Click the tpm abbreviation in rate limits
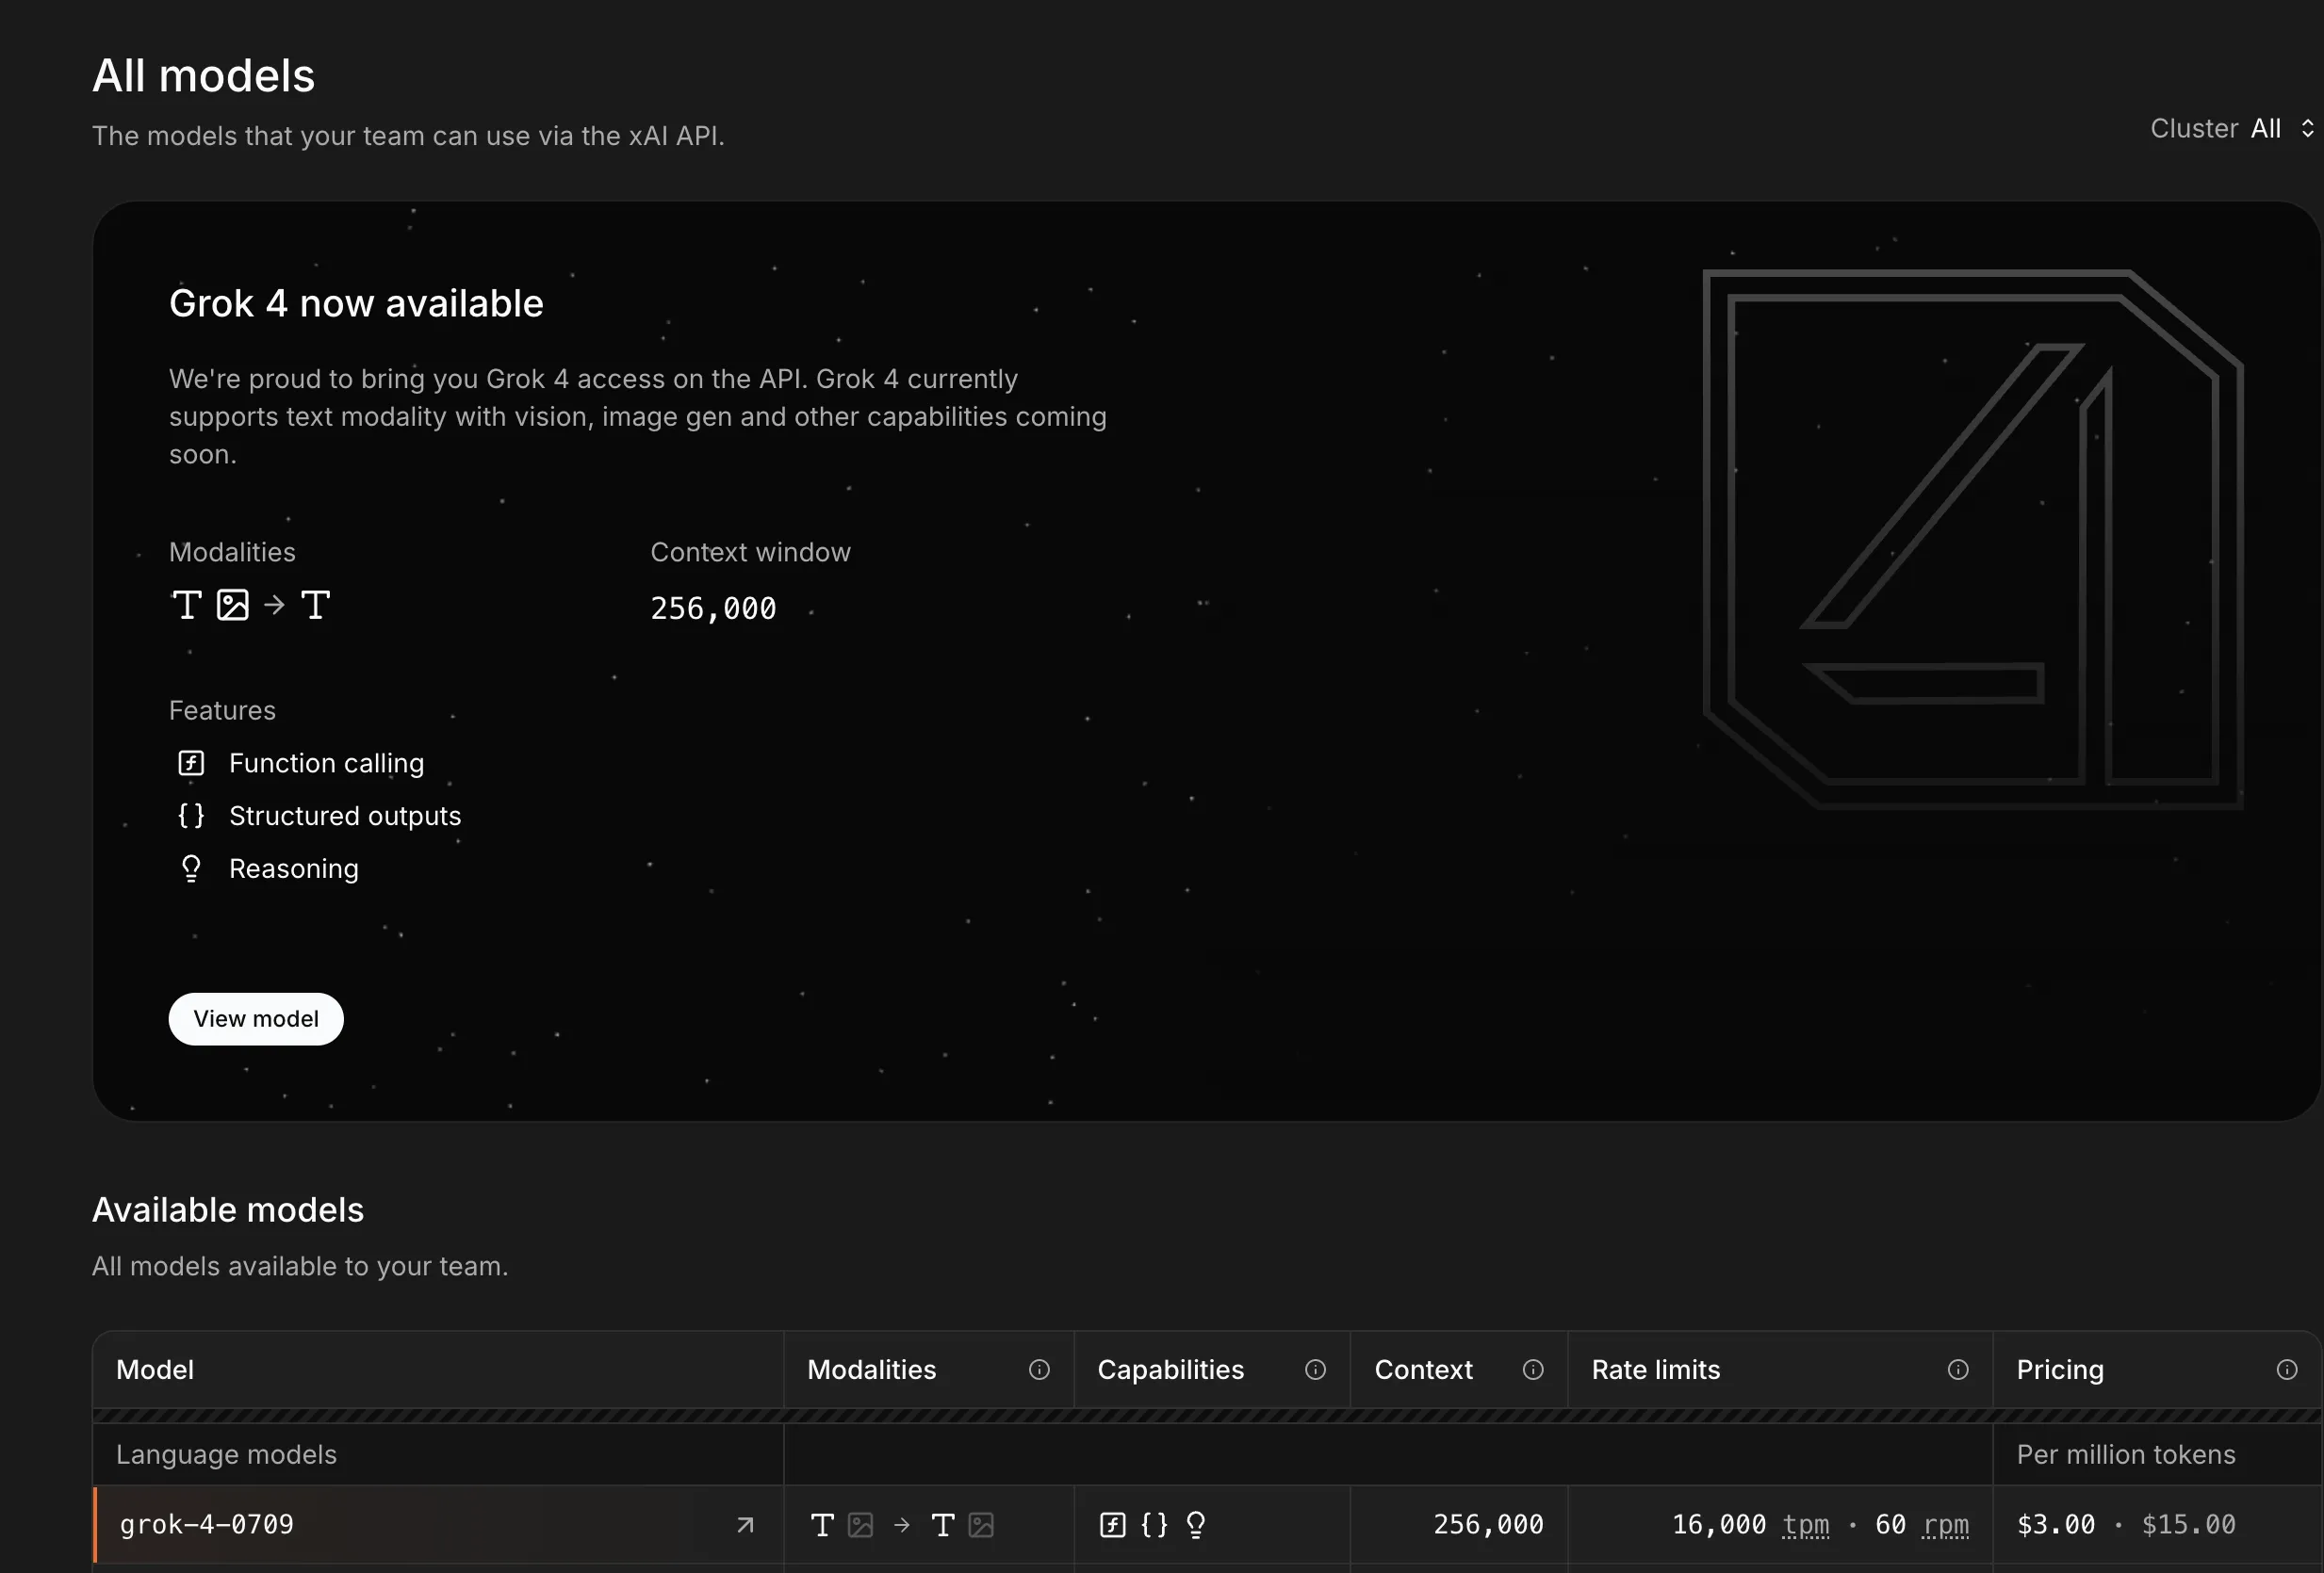The height and width of the screenshot is (1573, 2324). point(1806,1525)
